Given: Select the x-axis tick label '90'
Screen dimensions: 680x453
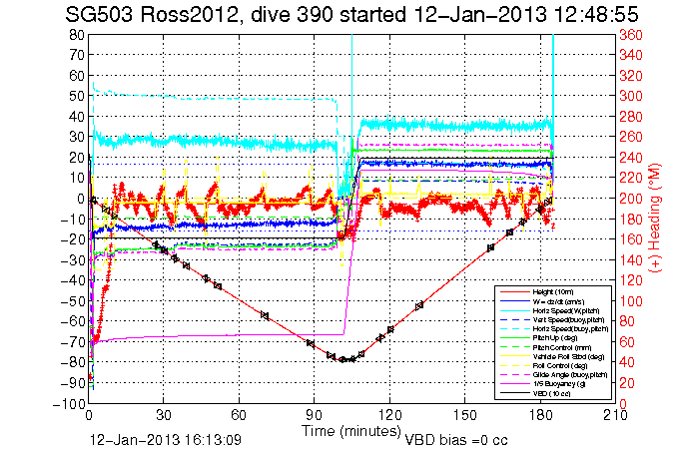Looking at the screenshot, I should click(314, 415).
